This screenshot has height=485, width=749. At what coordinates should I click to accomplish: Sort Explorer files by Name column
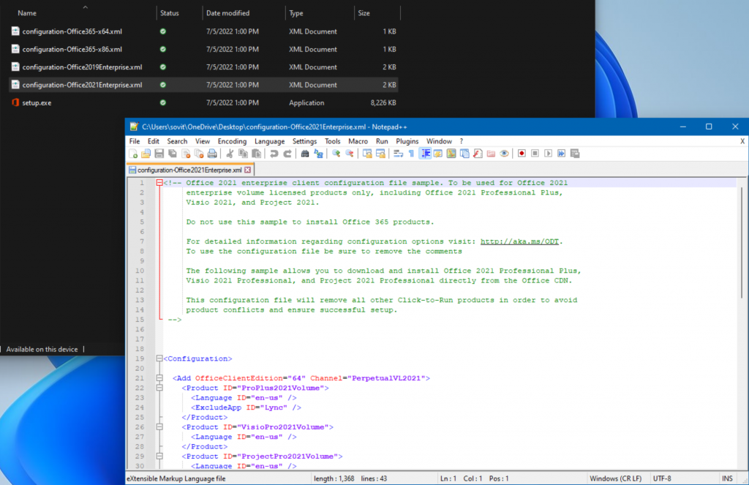pyautogui.click(x=27, y=13)
